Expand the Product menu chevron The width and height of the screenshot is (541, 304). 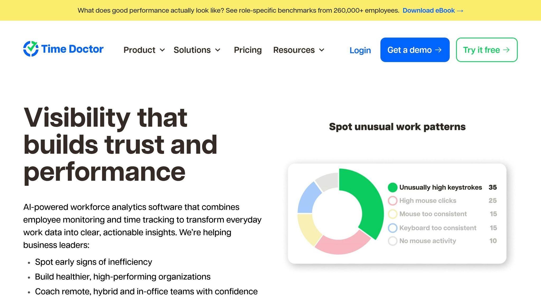[162, 50]
